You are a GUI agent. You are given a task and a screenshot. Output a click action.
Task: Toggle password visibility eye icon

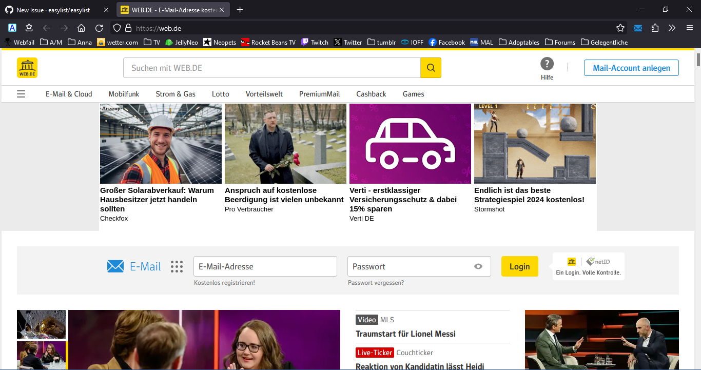(478, 266)
